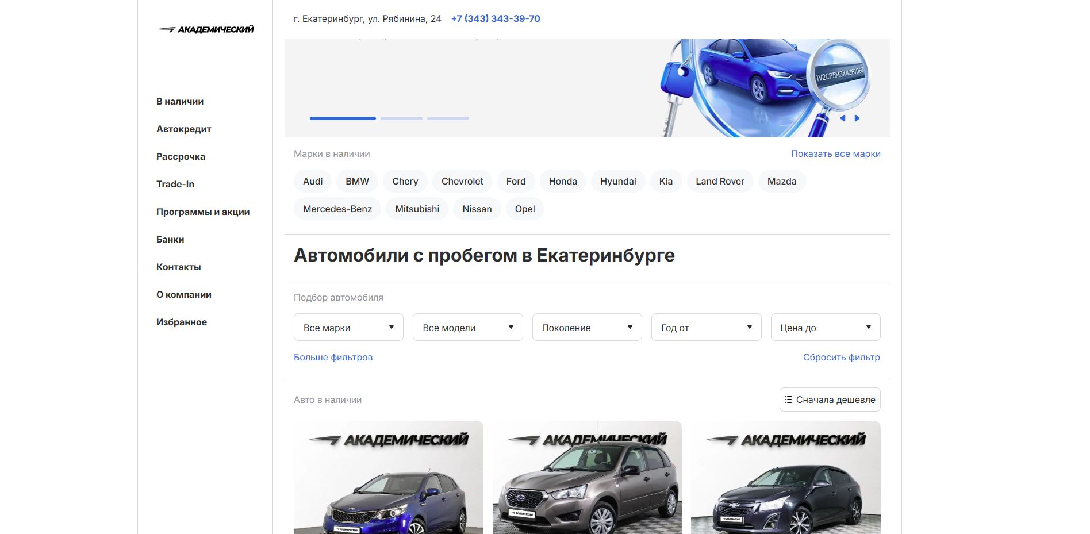Call phone number +7 (343) 343-39-70
Image resolution: width=1090 pixels, height=534 pixels.
coord(496,18)
